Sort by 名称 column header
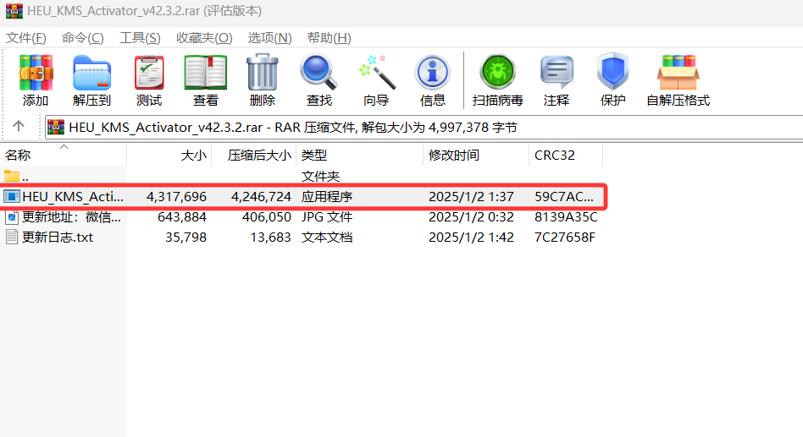The width and height of the screenshot is (803, 437). point(19,156)
